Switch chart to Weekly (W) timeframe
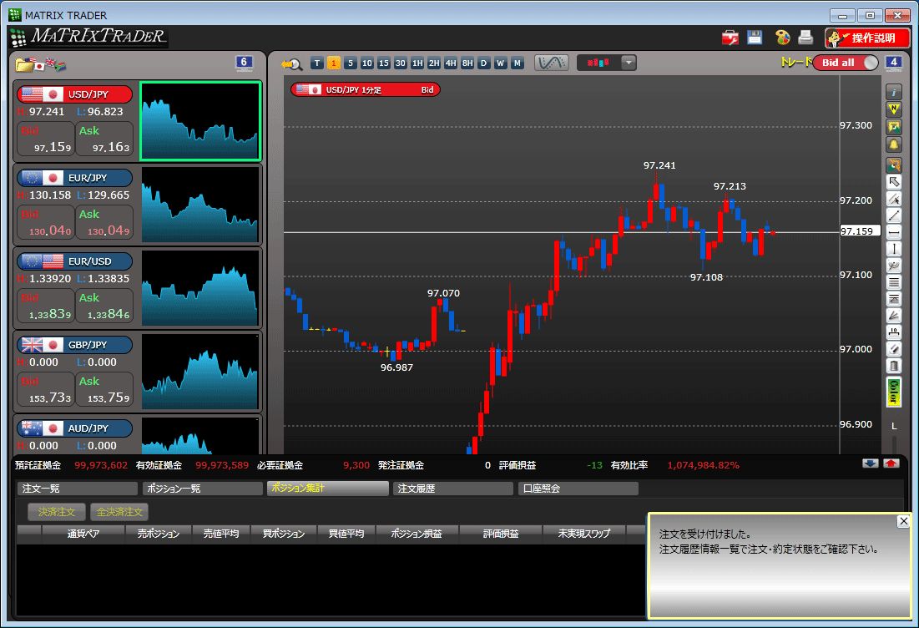This screenshot has height=628, width=919. [x=501, y=63]
